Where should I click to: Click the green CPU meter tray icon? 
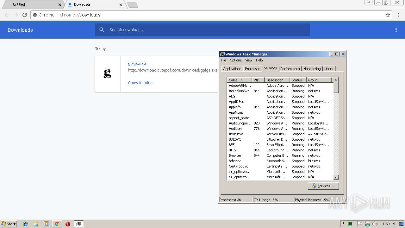pos(350,224)
